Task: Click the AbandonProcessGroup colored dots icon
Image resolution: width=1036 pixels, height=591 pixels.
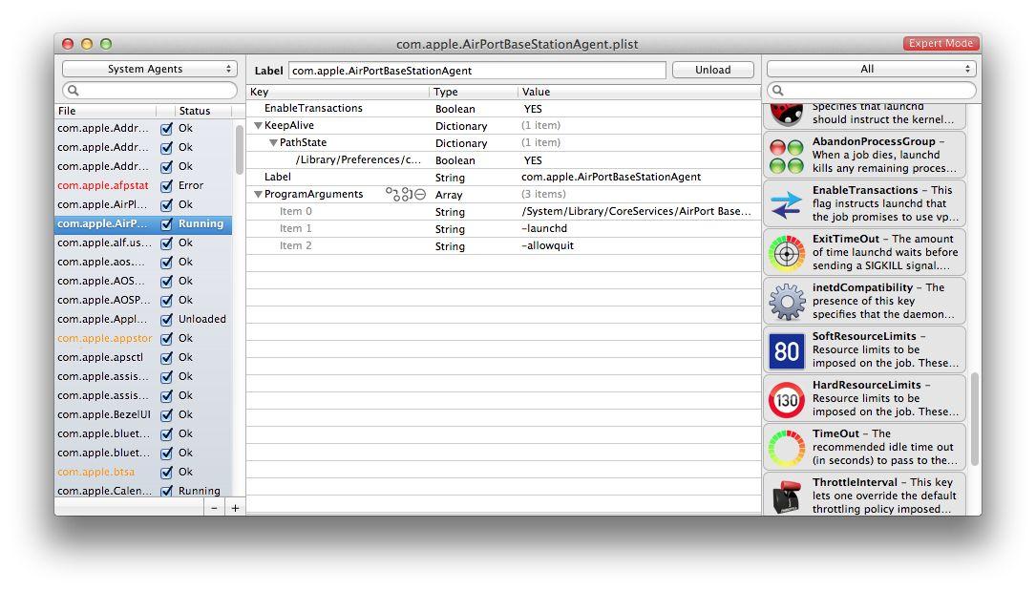Action: [786, 156]
